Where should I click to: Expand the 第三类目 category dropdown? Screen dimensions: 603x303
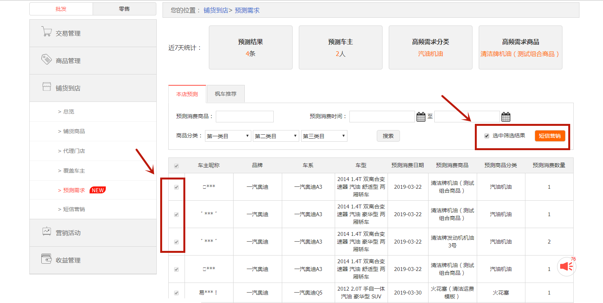coord(324,136)
